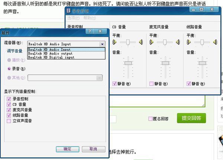Uncheck 录音控制 in volume controls list
This screenshot has height=160, width=223.
point(9,99)
